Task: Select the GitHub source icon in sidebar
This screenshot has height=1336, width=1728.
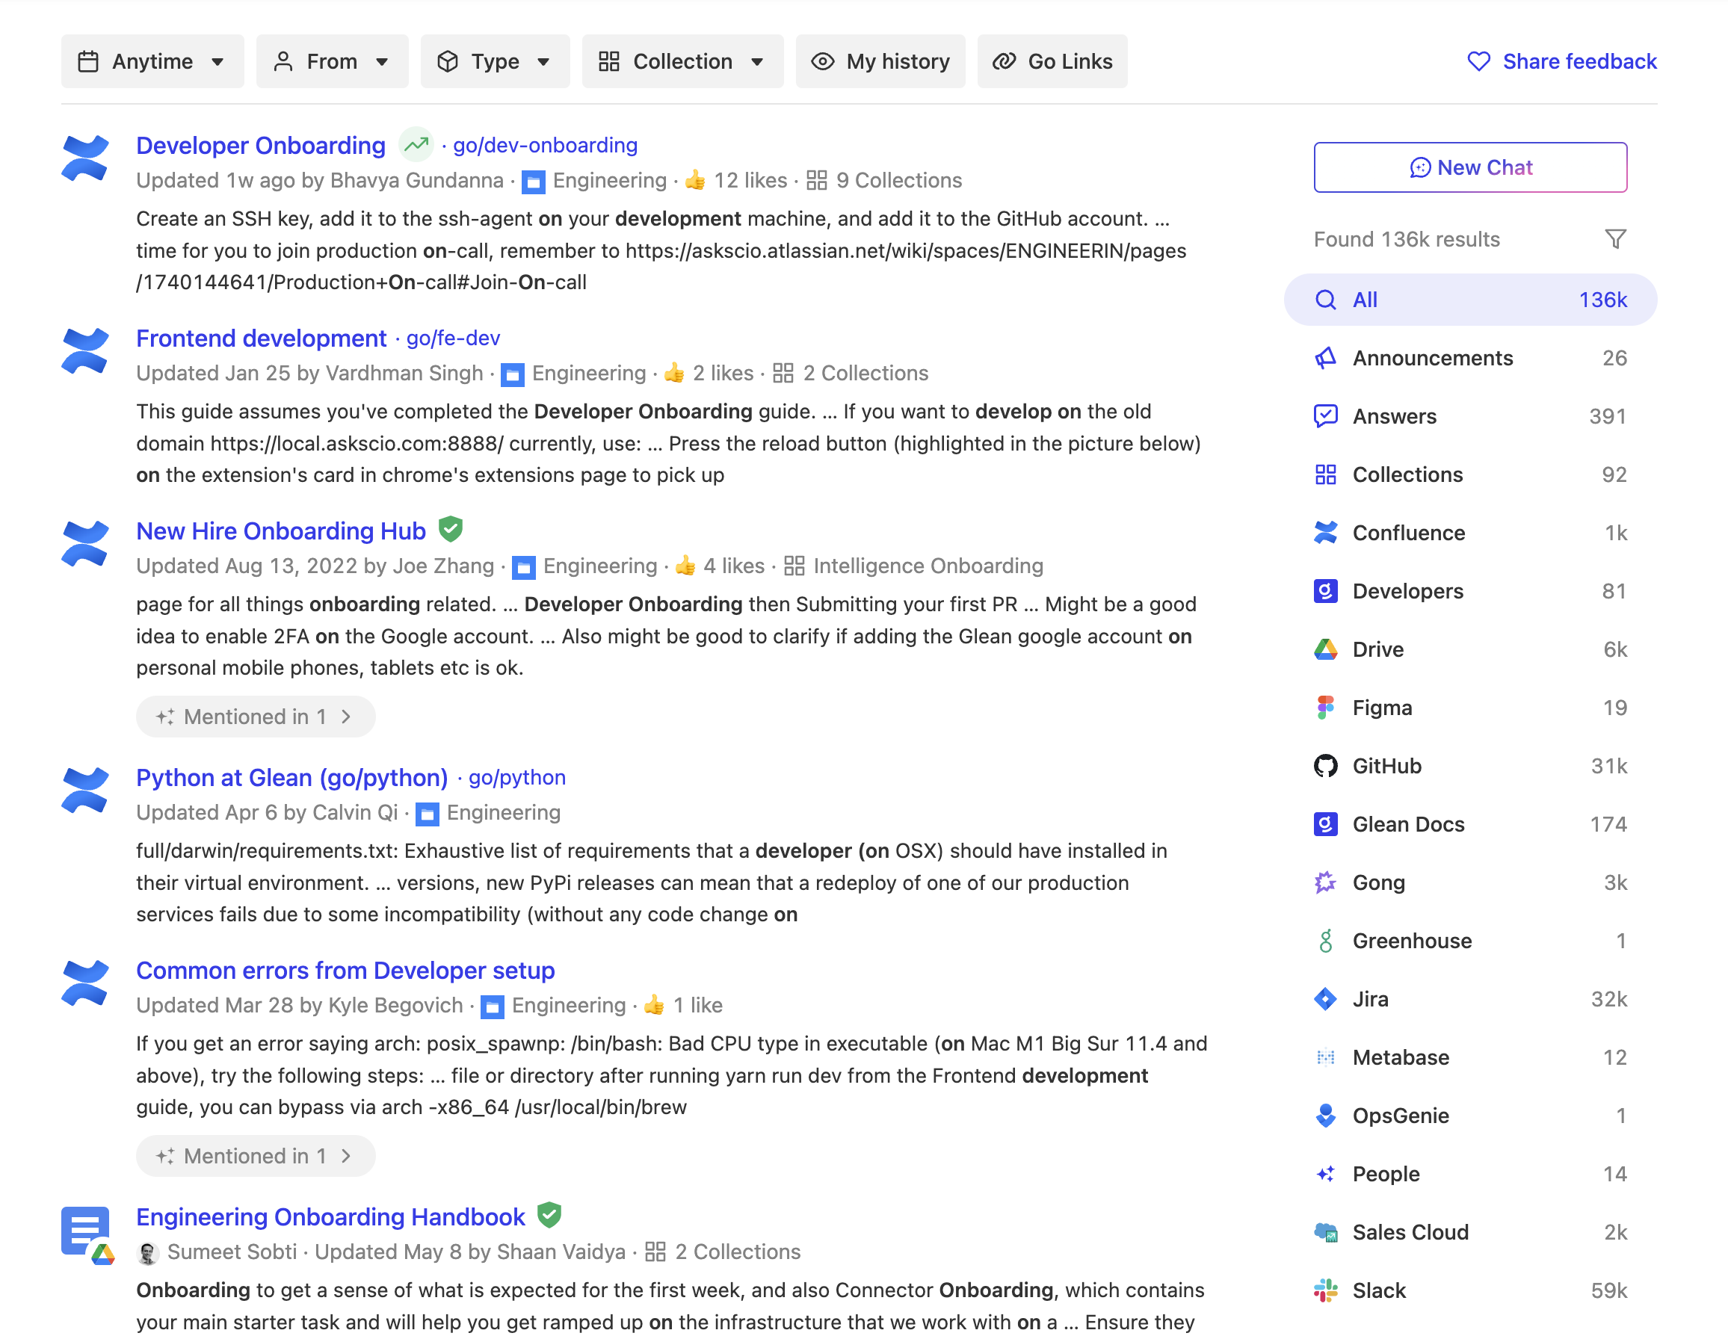Action: click(1325, 766)
